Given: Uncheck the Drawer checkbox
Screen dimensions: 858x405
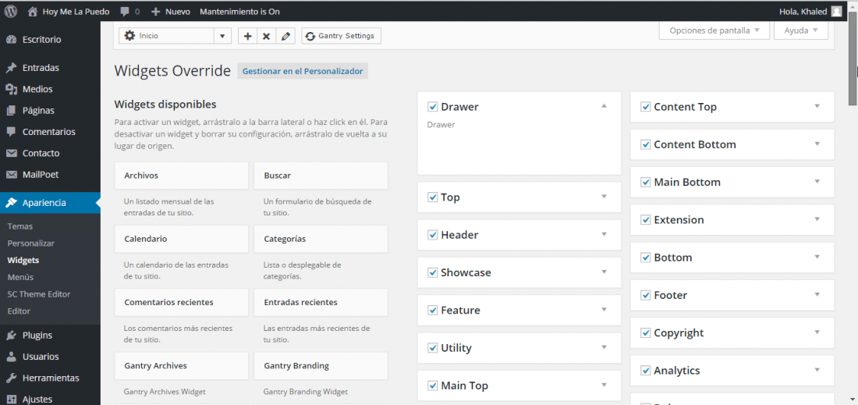Looking at the screenshot, I should [x=433, y=107].
